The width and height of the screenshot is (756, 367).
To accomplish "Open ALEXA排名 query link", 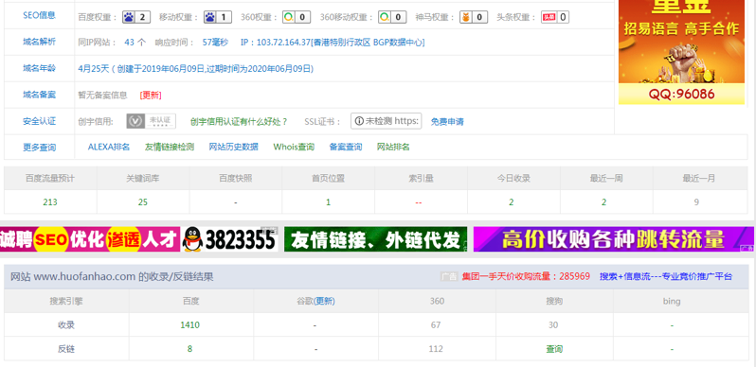I will coord(109,147).
